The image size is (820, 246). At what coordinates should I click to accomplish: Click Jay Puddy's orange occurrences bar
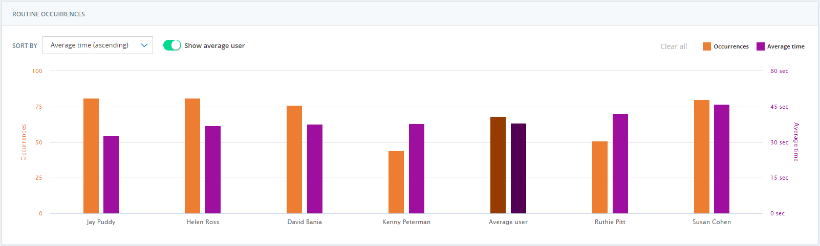(91, 156)
